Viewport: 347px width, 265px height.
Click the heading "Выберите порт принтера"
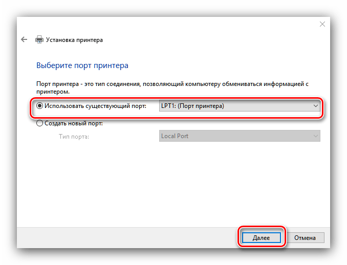(82, 65)
